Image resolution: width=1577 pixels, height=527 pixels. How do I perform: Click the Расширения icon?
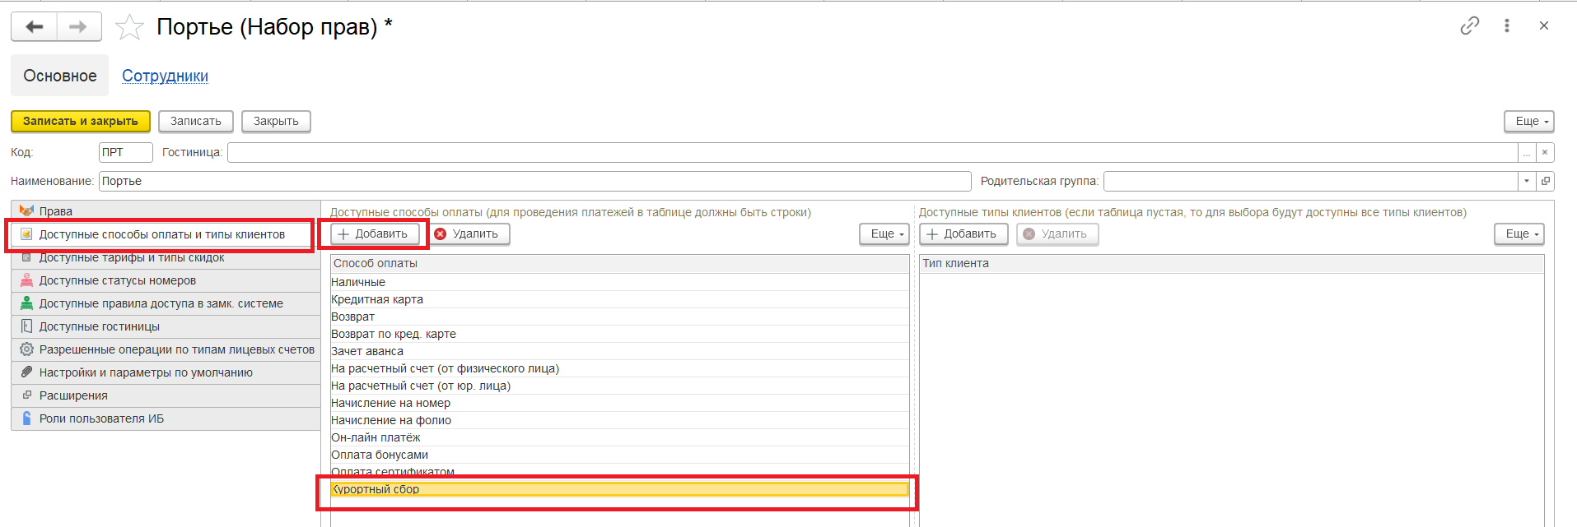[x=26, y=395]
